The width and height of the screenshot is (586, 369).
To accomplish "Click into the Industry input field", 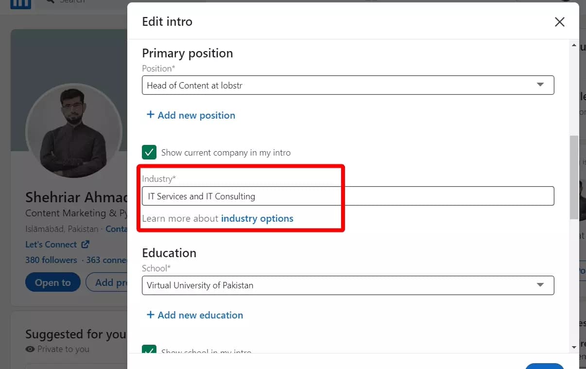I will pos(348,196).
